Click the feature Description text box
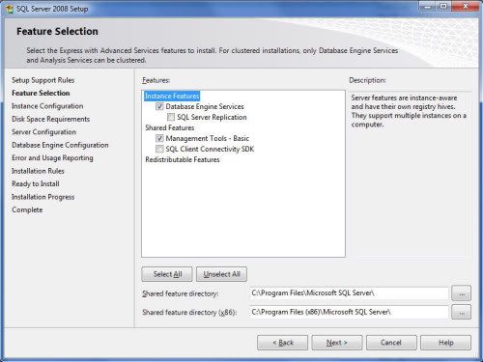The image size is (483, 362). pyautogui.click(x=410, y=174)
